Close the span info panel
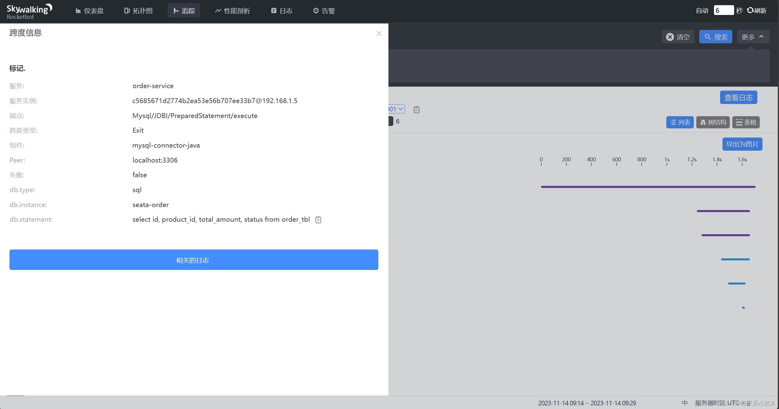 (379, 33)
